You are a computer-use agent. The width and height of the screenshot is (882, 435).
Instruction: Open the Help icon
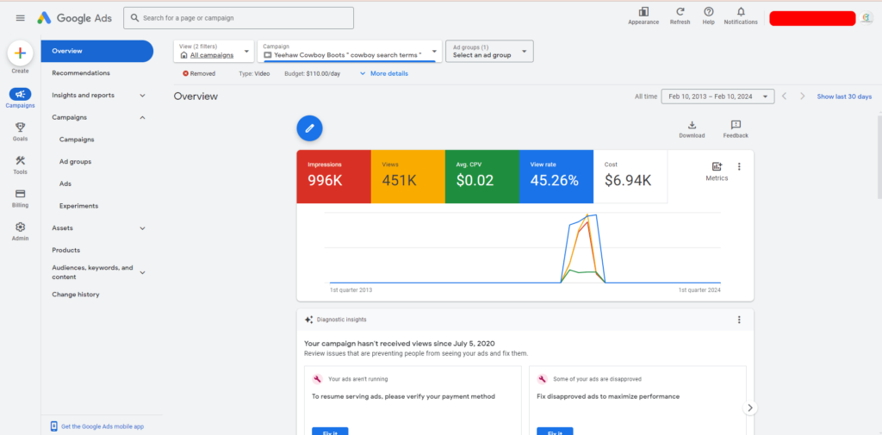708,12
